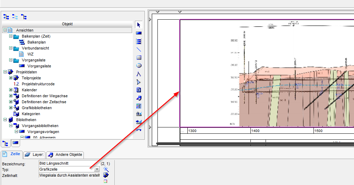The height and width of the screenshot is (185, 354).
Task: Click the horizontal scrollbar below the diagram
Action: 255,143
